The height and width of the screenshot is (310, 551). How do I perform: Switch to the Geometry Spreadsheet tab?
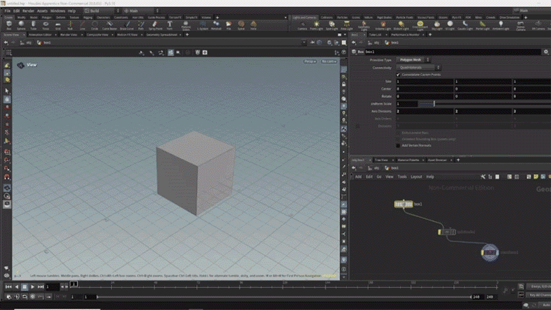tap(162, 35)
